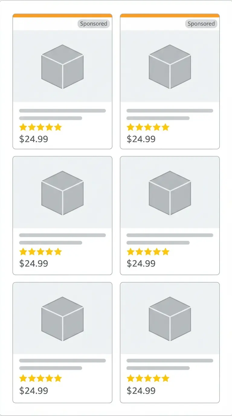The height and width of the screenshot is (416, 232).
Task: Click the product cube image on the first sponsored card
Action: 62,67
